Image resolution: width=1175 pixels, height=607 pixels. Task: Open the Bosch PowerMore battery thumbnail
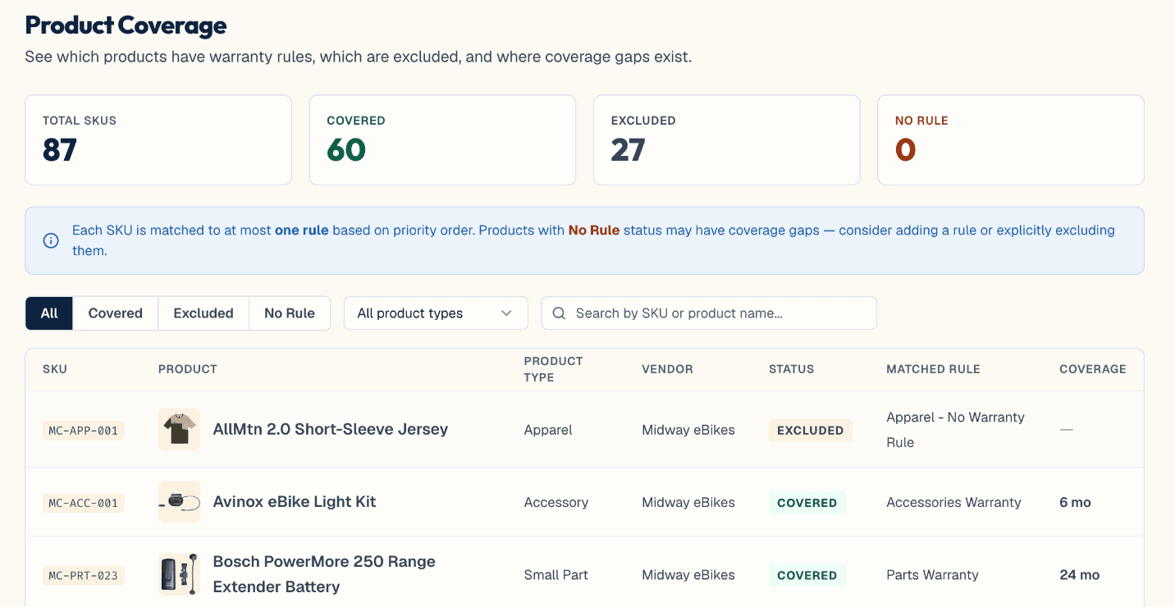click(179, 574)
